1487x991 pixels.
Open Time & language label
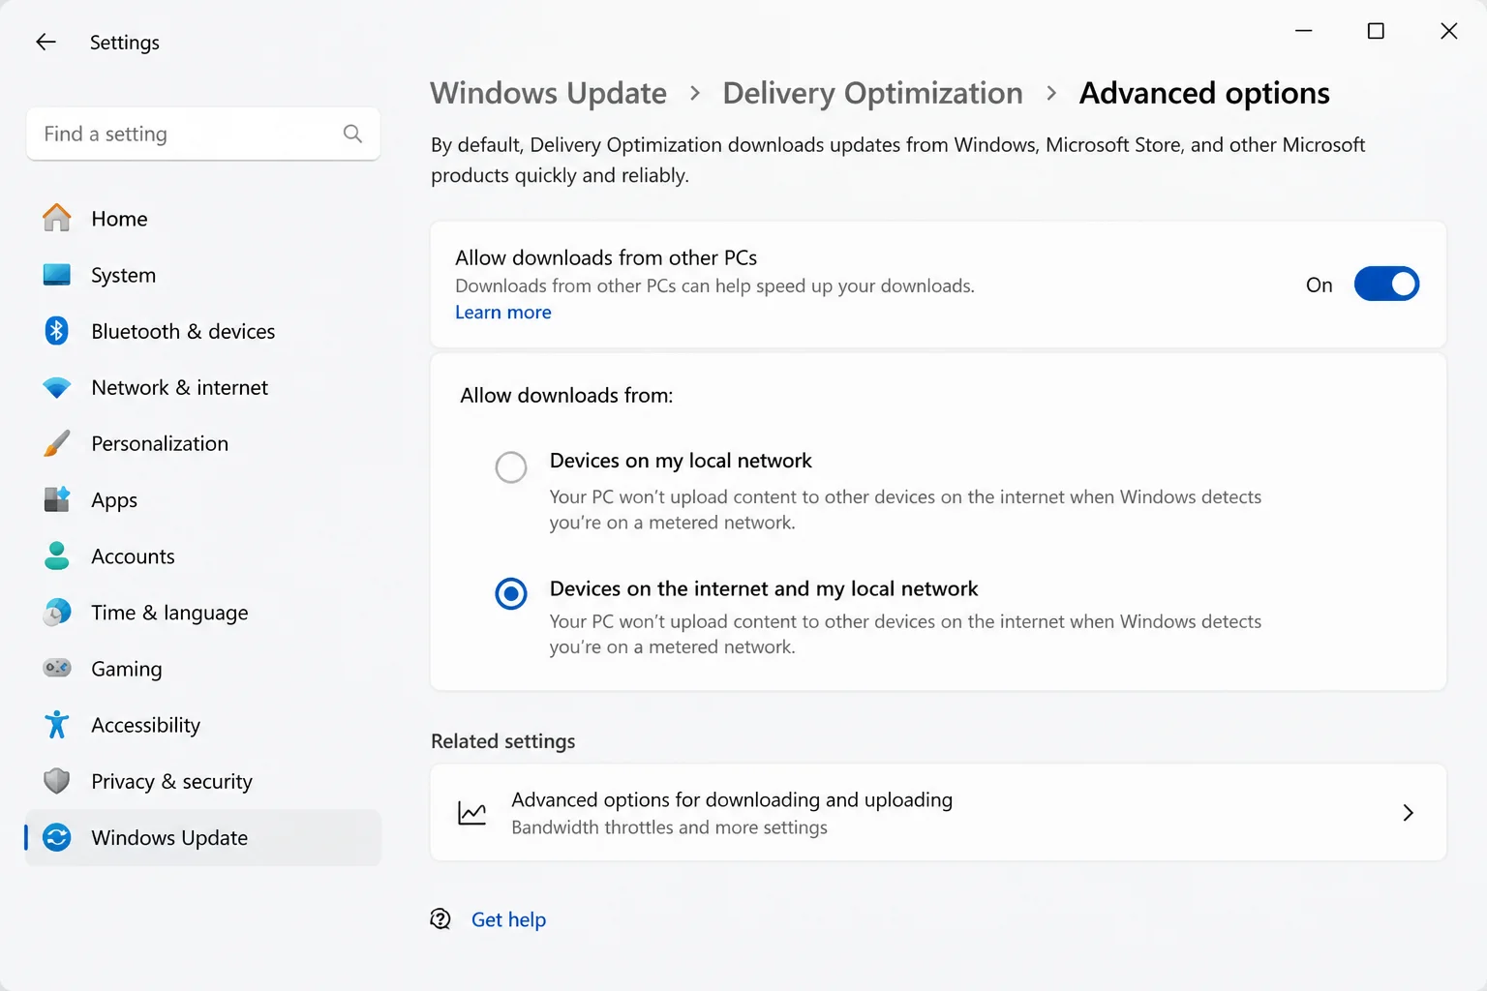pyautogui.click(x=169, y=613)
